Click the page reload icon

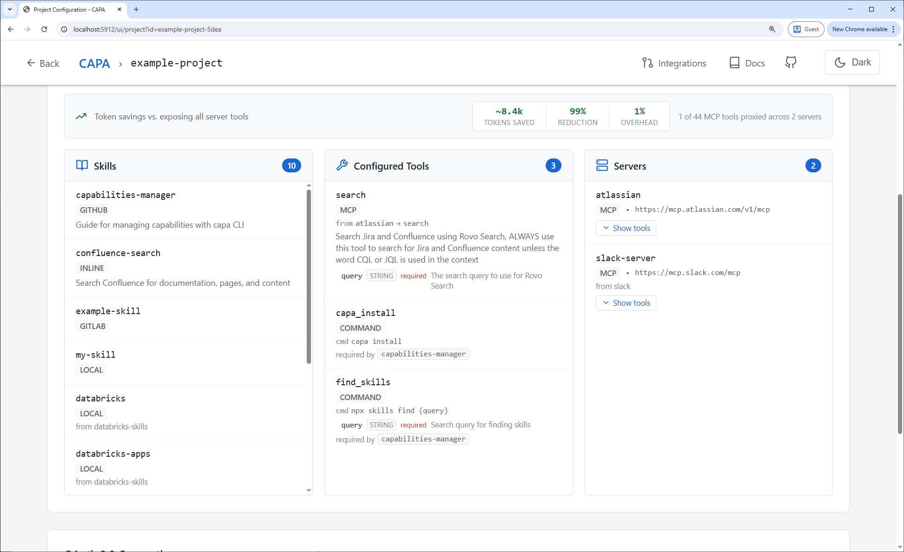pyautogui.click(x=44, y=29)
